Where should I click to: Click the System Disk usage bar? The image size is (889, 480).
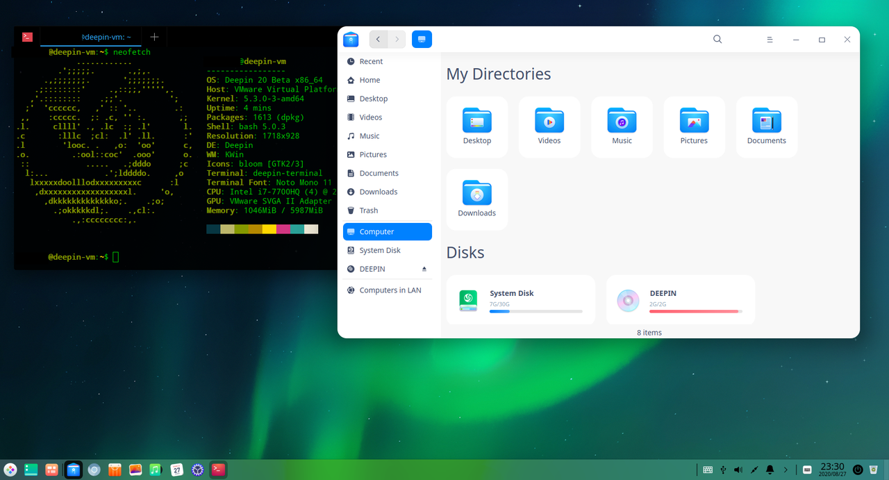pos(536,311)
